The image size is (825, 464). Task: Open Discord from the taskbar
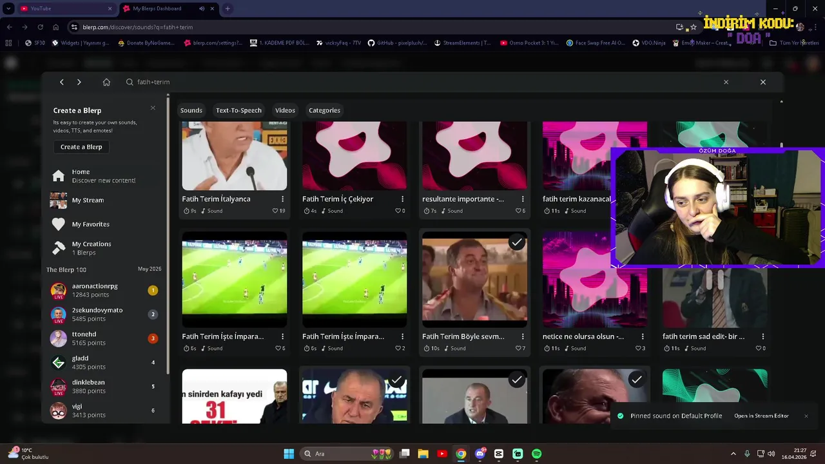[480, 454]
